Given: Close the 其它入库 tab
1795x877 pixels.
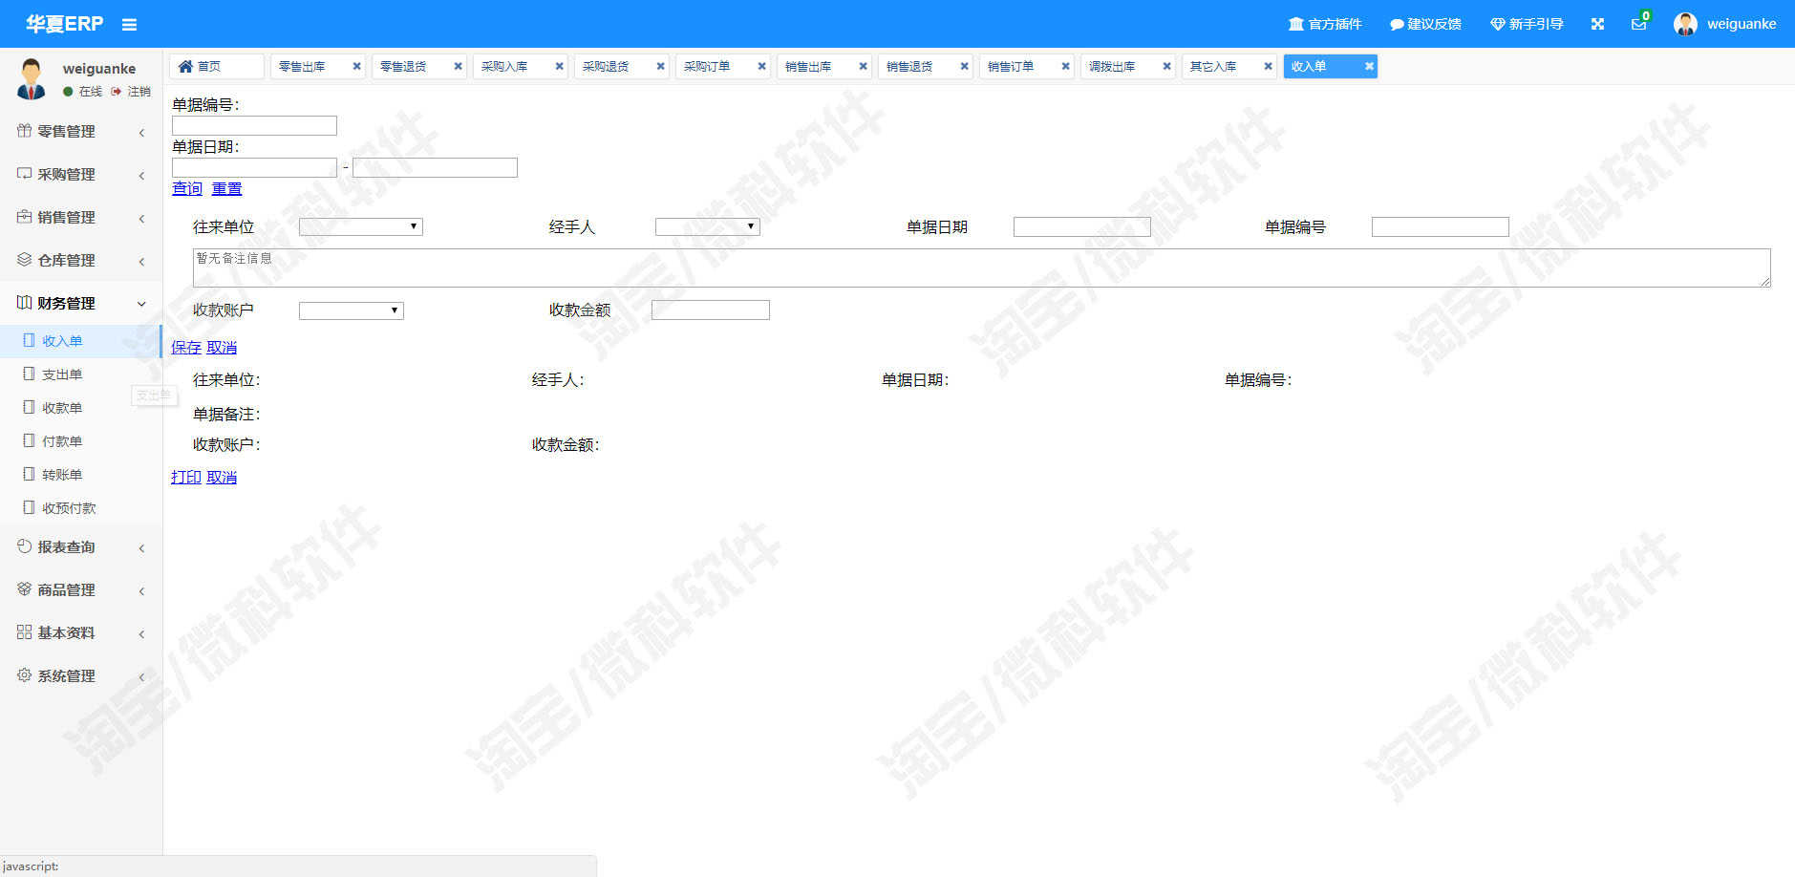Looking at the screenshot, I should 1268,66.
